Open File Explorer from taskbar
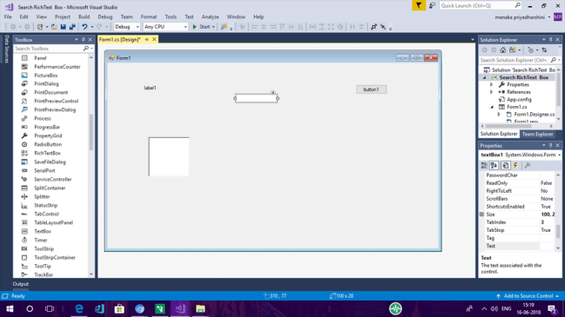 (x=200, y=308)
